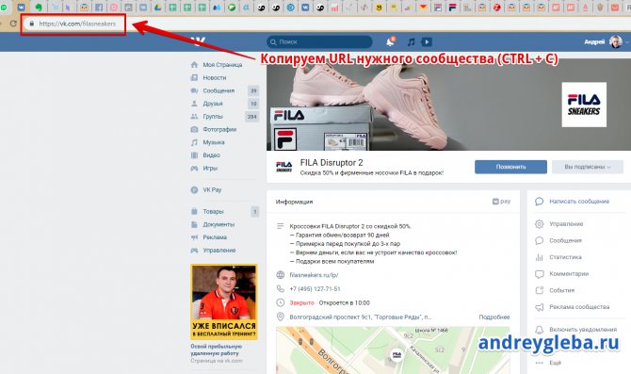Click the globe icon beside website link
The image size is (631, 374).
[281, 275]
